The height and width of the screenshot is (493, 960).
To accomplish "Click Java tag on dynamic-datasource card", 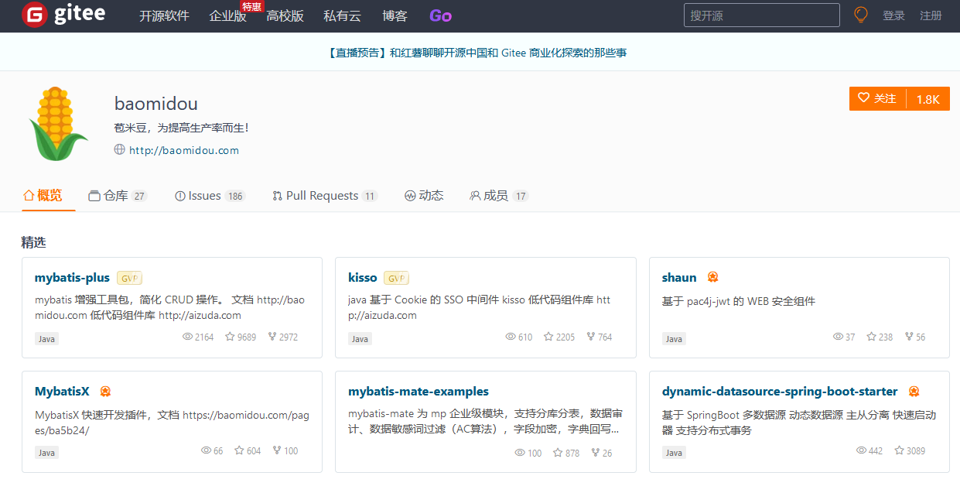I will click(674, 452).
